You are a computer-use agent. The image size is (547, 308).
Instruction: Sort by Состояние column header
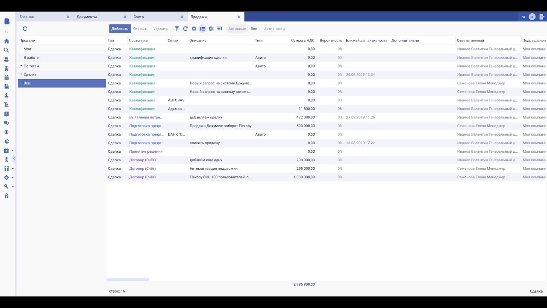[138, 40]
